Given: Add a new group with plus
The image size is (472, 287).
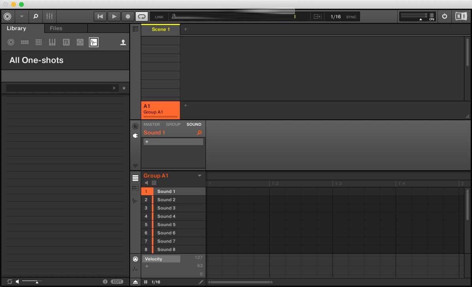Looking at the screenshot, I should click(x=185, y=106).
